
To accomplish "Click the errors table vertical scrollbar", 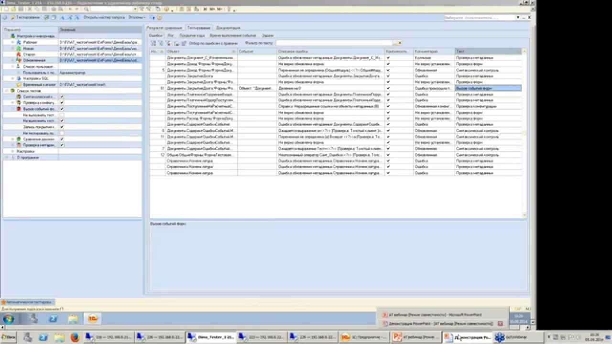I will [525, 134].
